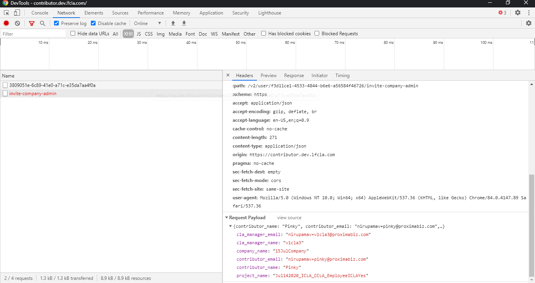Toggle the device toolbar icon
The width and height of the screenshot is (535, 283).
[x=17, y=13]
